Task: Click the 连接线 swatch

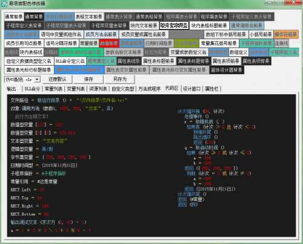Action: tap(281, 43)
